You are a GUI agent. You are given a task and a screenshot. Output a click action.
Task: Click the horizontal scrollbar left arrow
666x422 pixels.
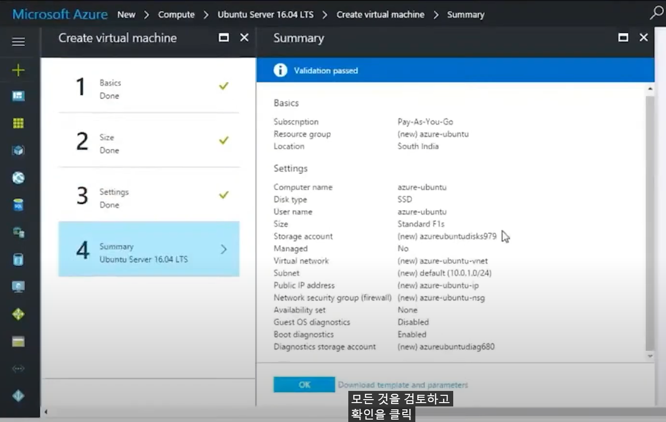pos(46,412)
